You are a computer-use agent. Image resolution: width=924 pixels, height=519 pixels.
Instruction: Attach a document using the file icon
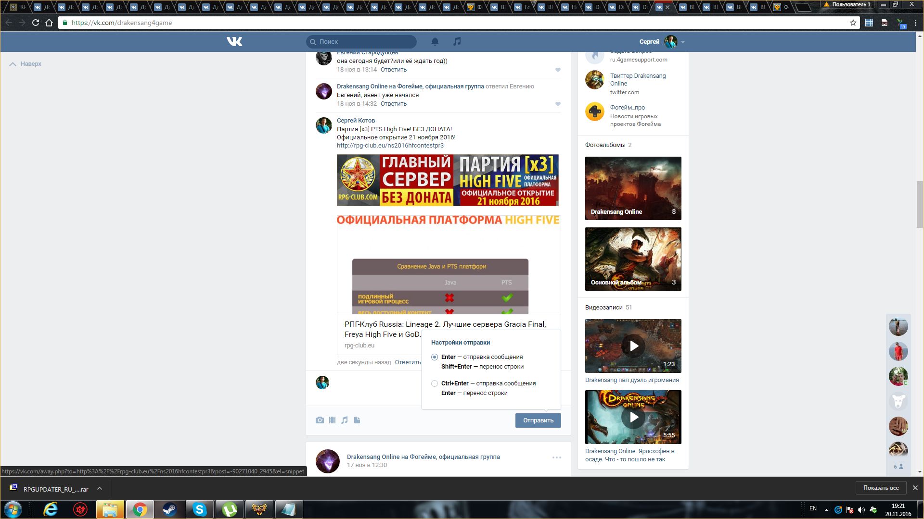click(357, 420)
